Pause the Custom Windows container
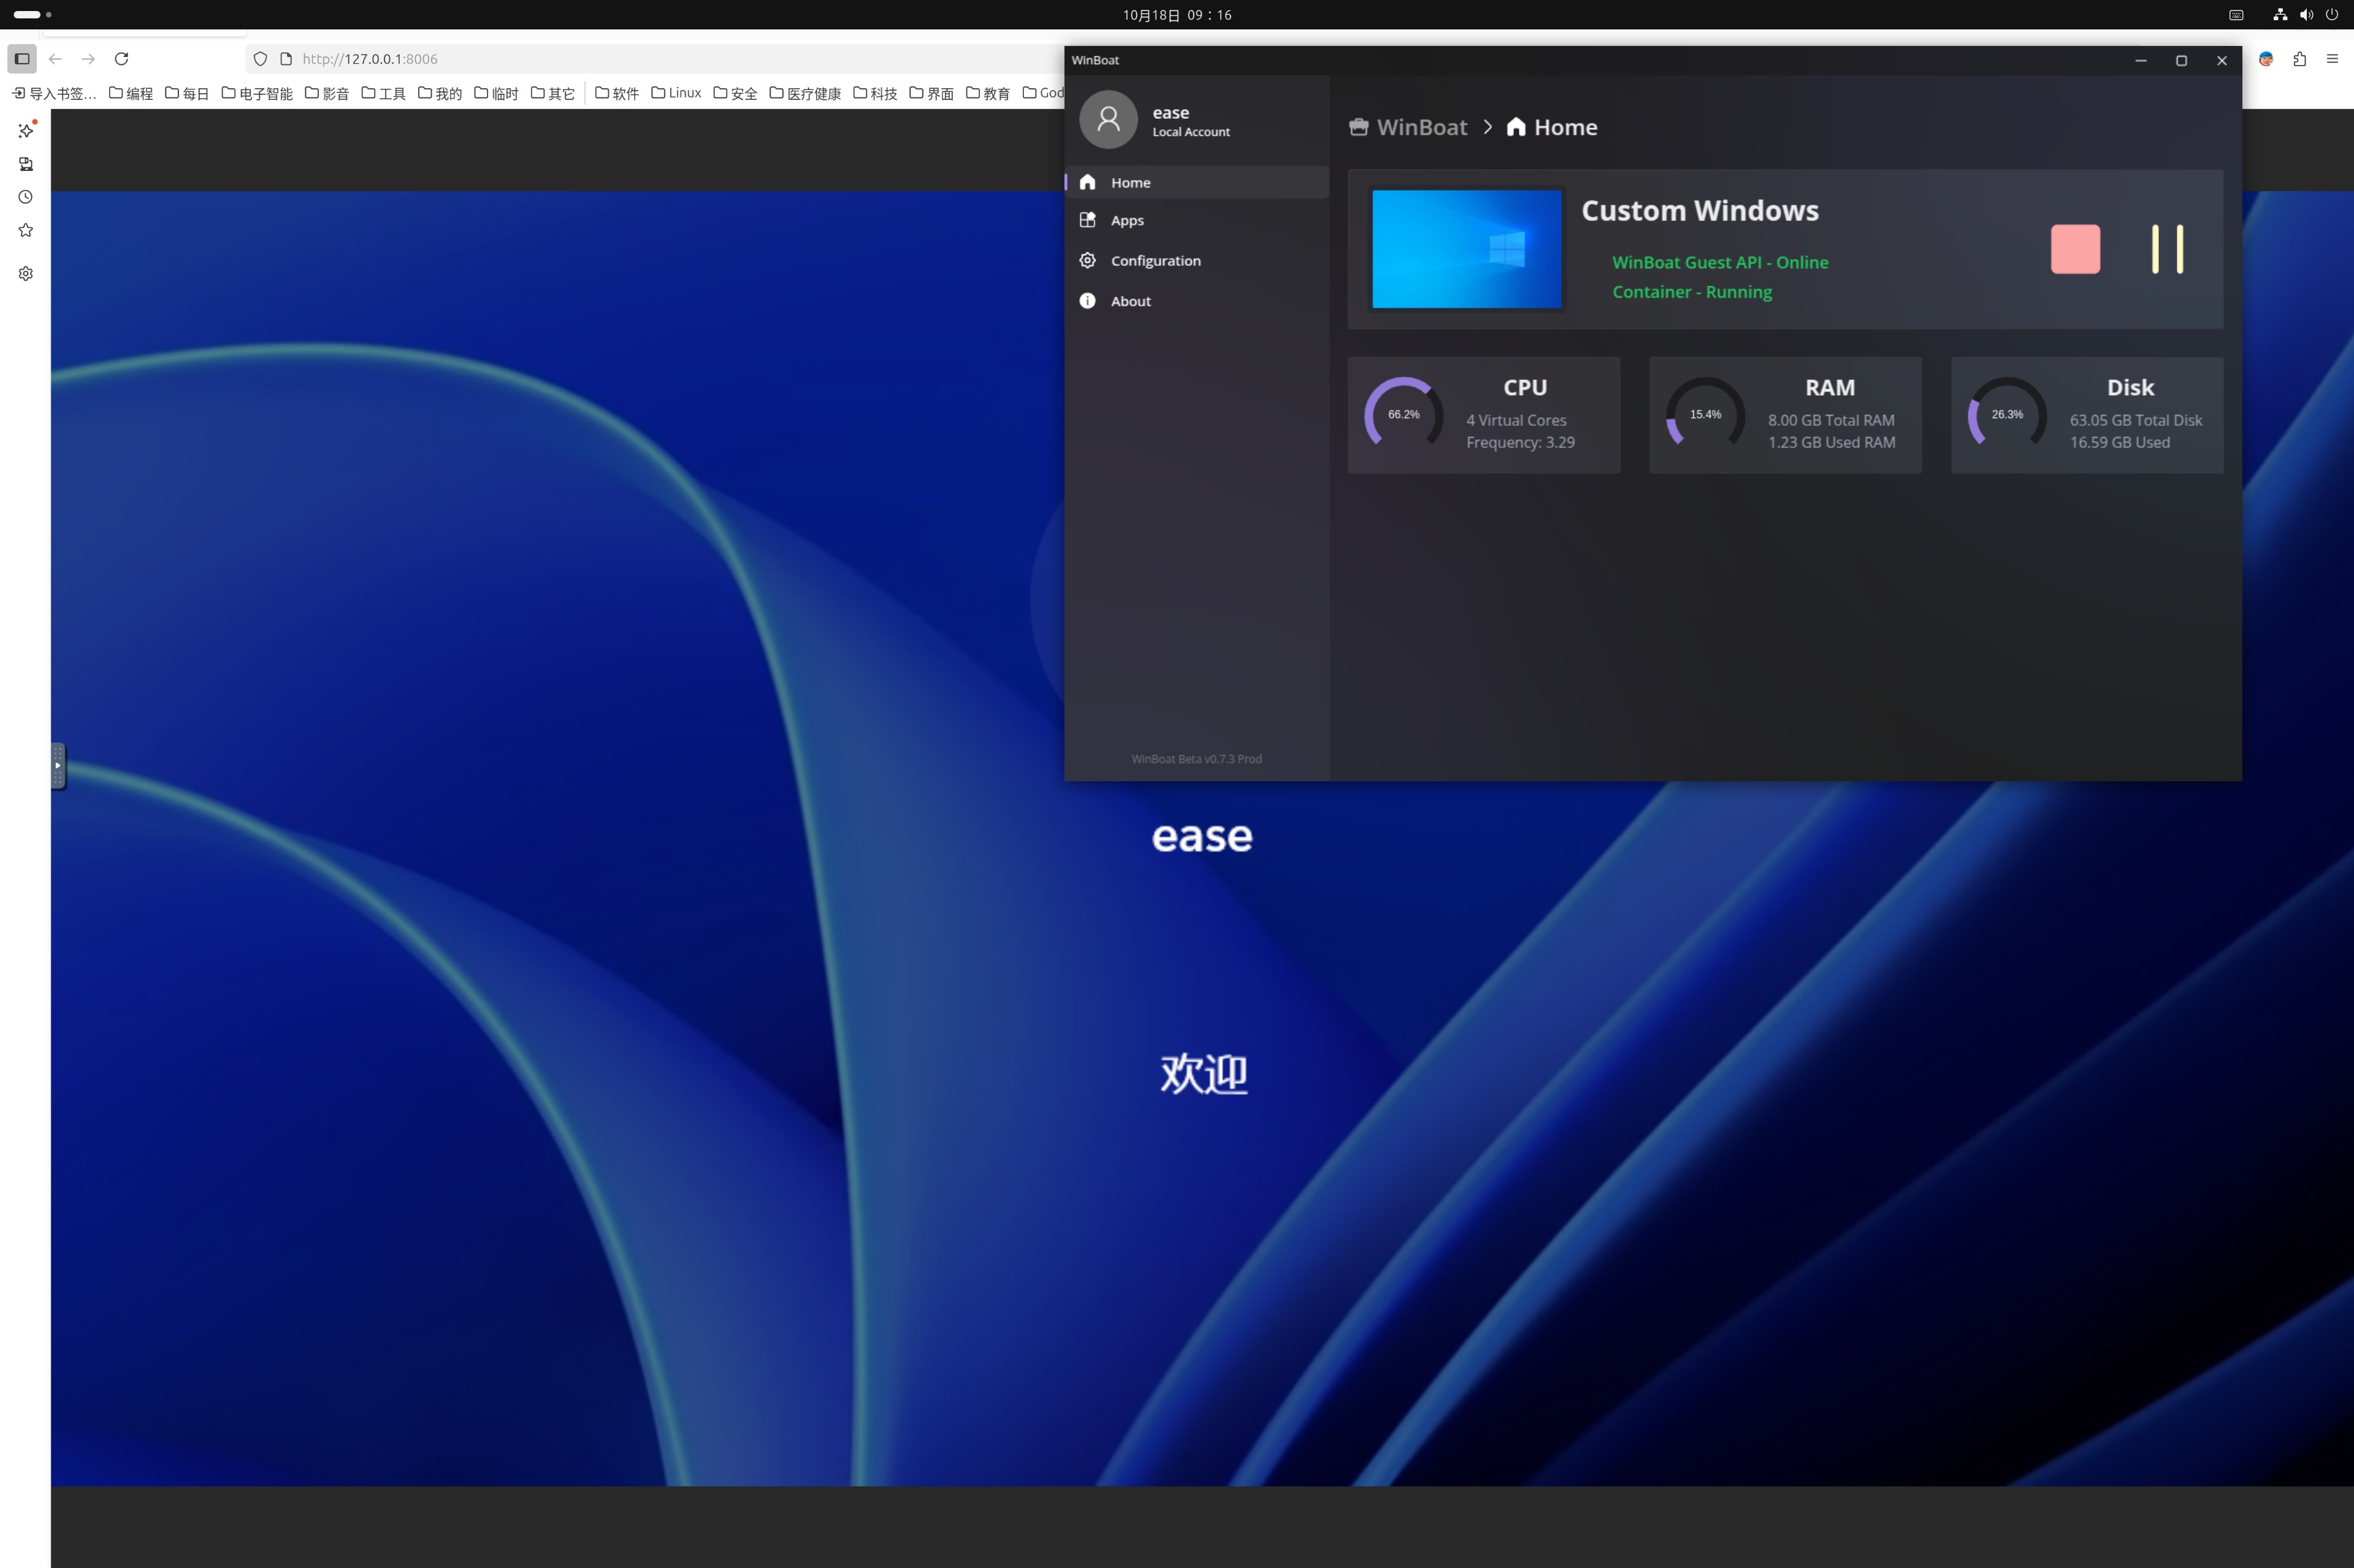 pos(2167,249)
